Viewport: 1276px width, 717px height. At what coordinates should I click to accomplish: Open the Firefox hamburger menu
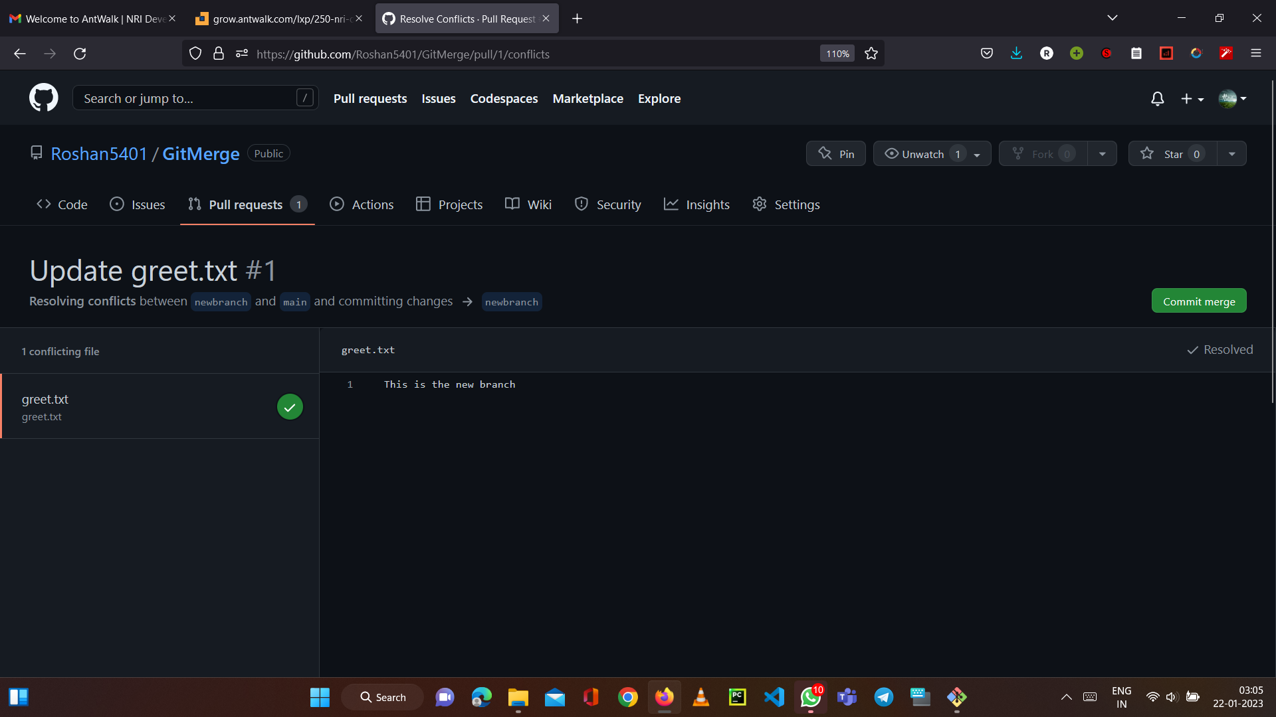[x=1255, y=54]
